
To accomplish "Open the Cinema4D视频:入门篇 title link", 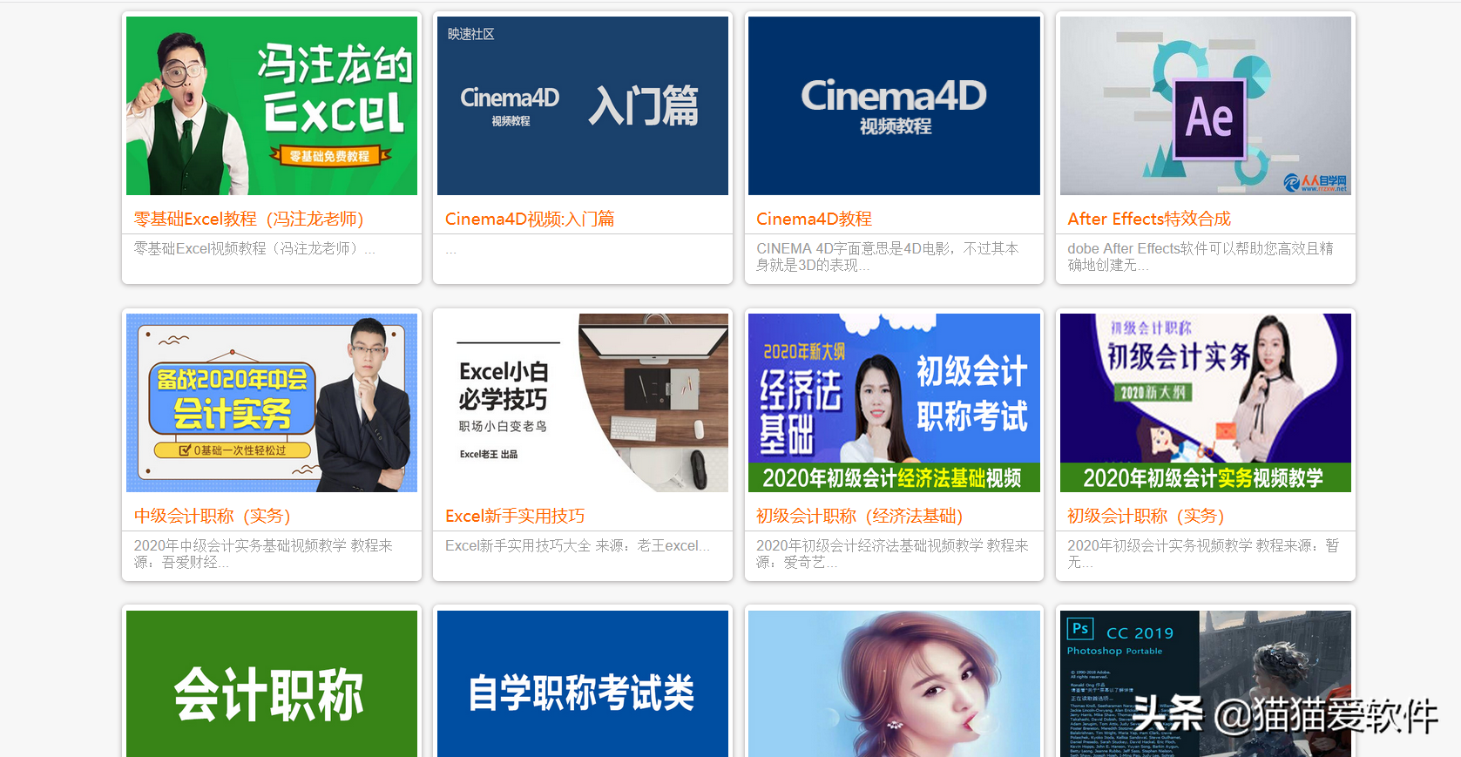I will [x=530, y=219].
